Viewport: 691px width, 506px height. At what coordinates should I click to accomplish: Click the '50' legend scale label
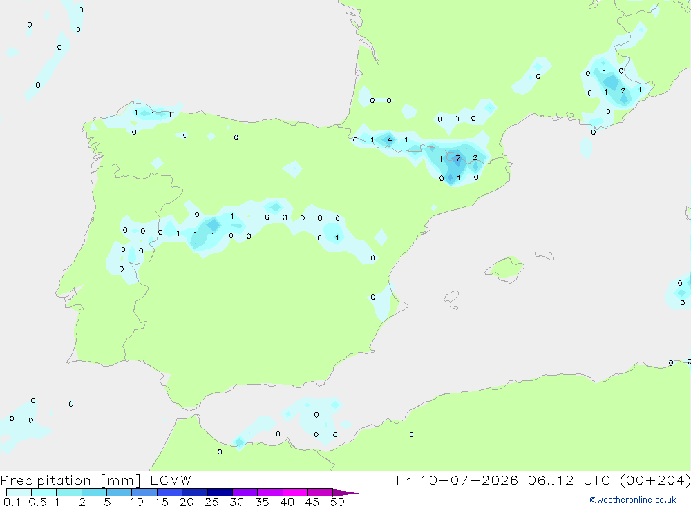[337, 502]
